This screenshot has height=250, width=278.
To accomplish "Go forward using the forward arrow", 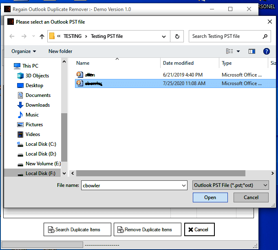I will click(x=24, y=36).
